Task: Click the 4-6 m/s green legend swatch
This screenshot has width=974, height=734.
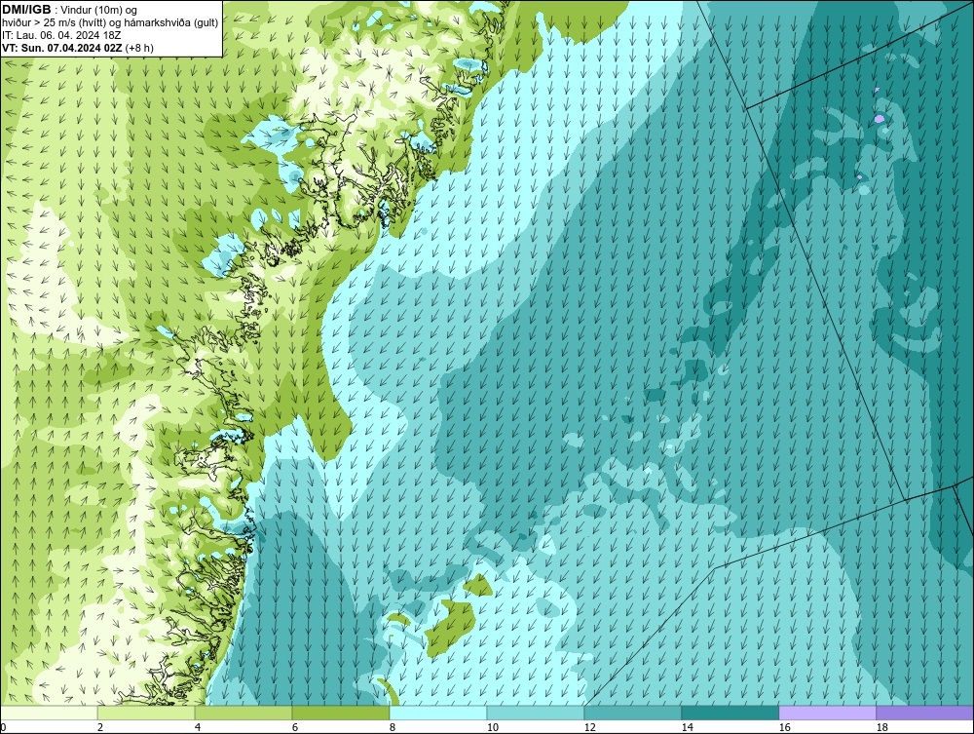Action: 243,713
